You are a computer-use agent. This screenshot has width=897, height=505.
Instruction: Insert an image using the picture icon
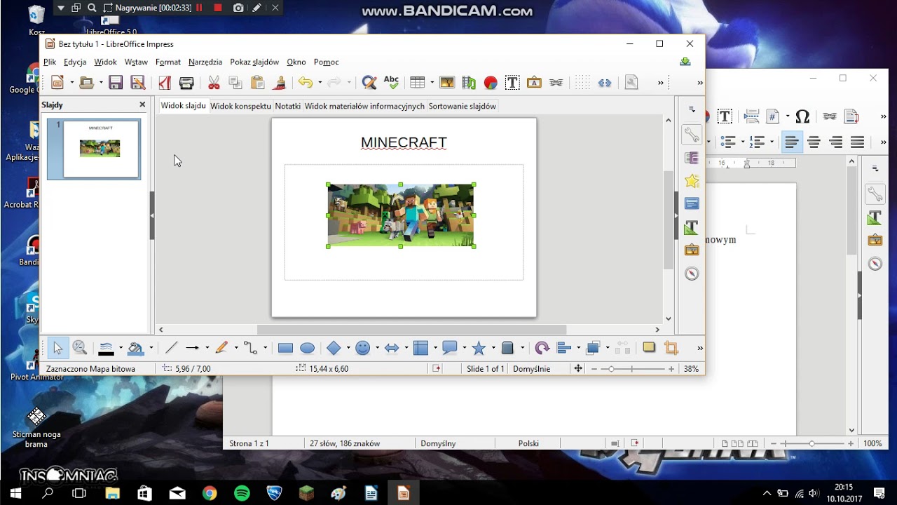coord(446,83)
